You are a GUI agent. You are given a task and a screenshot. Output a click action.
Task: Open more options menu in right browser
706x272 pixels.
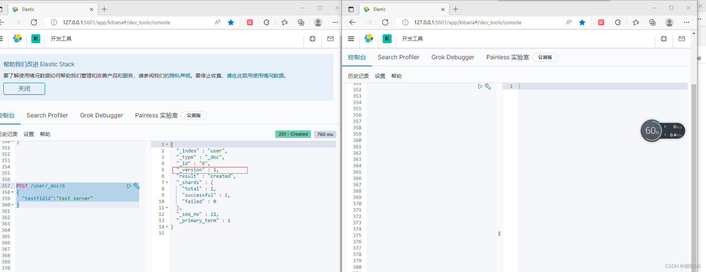pyautogui.click(x=687, y=22)
